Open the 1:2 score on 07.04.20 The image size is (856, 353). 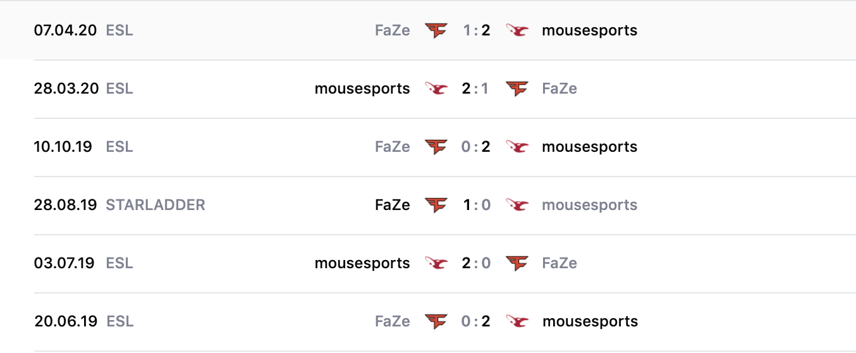click(476, 30)
